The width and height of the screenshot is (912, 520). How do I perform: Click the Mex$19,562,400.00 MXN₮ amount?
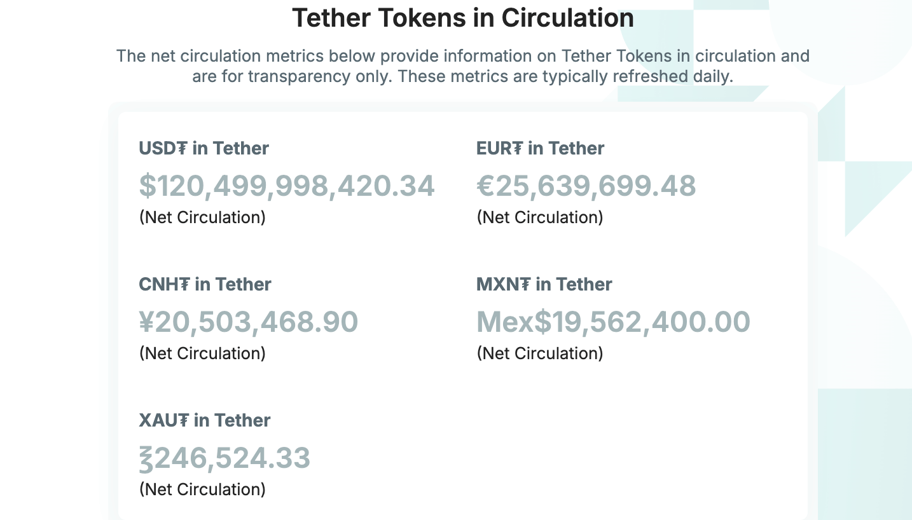point(613,322)
